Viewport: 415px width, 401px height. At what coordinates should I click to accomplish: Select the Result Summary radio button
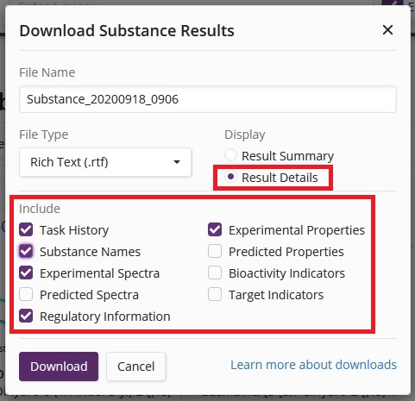pos(230,155)
